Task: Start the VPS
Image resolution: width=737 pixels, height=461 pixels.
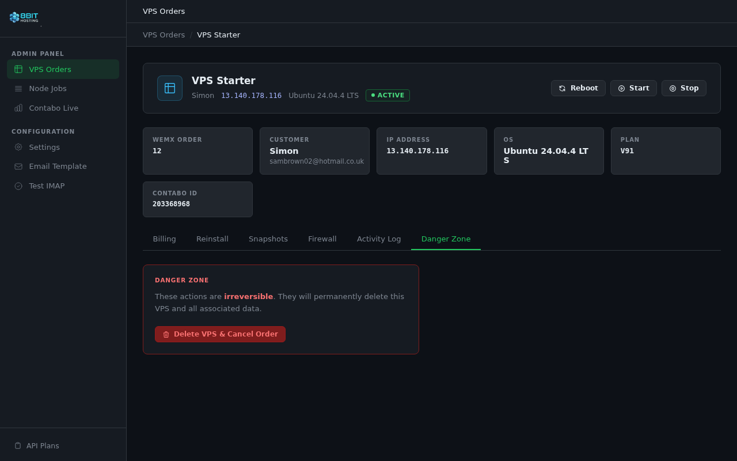Action: coord(633,88)
